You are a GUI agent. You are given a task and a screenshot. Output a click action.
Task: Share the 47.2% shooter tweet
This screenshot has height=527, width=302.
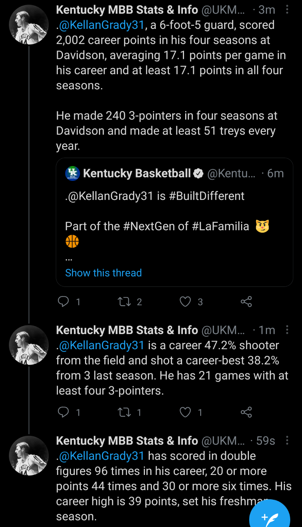click(x=246, y=412)
